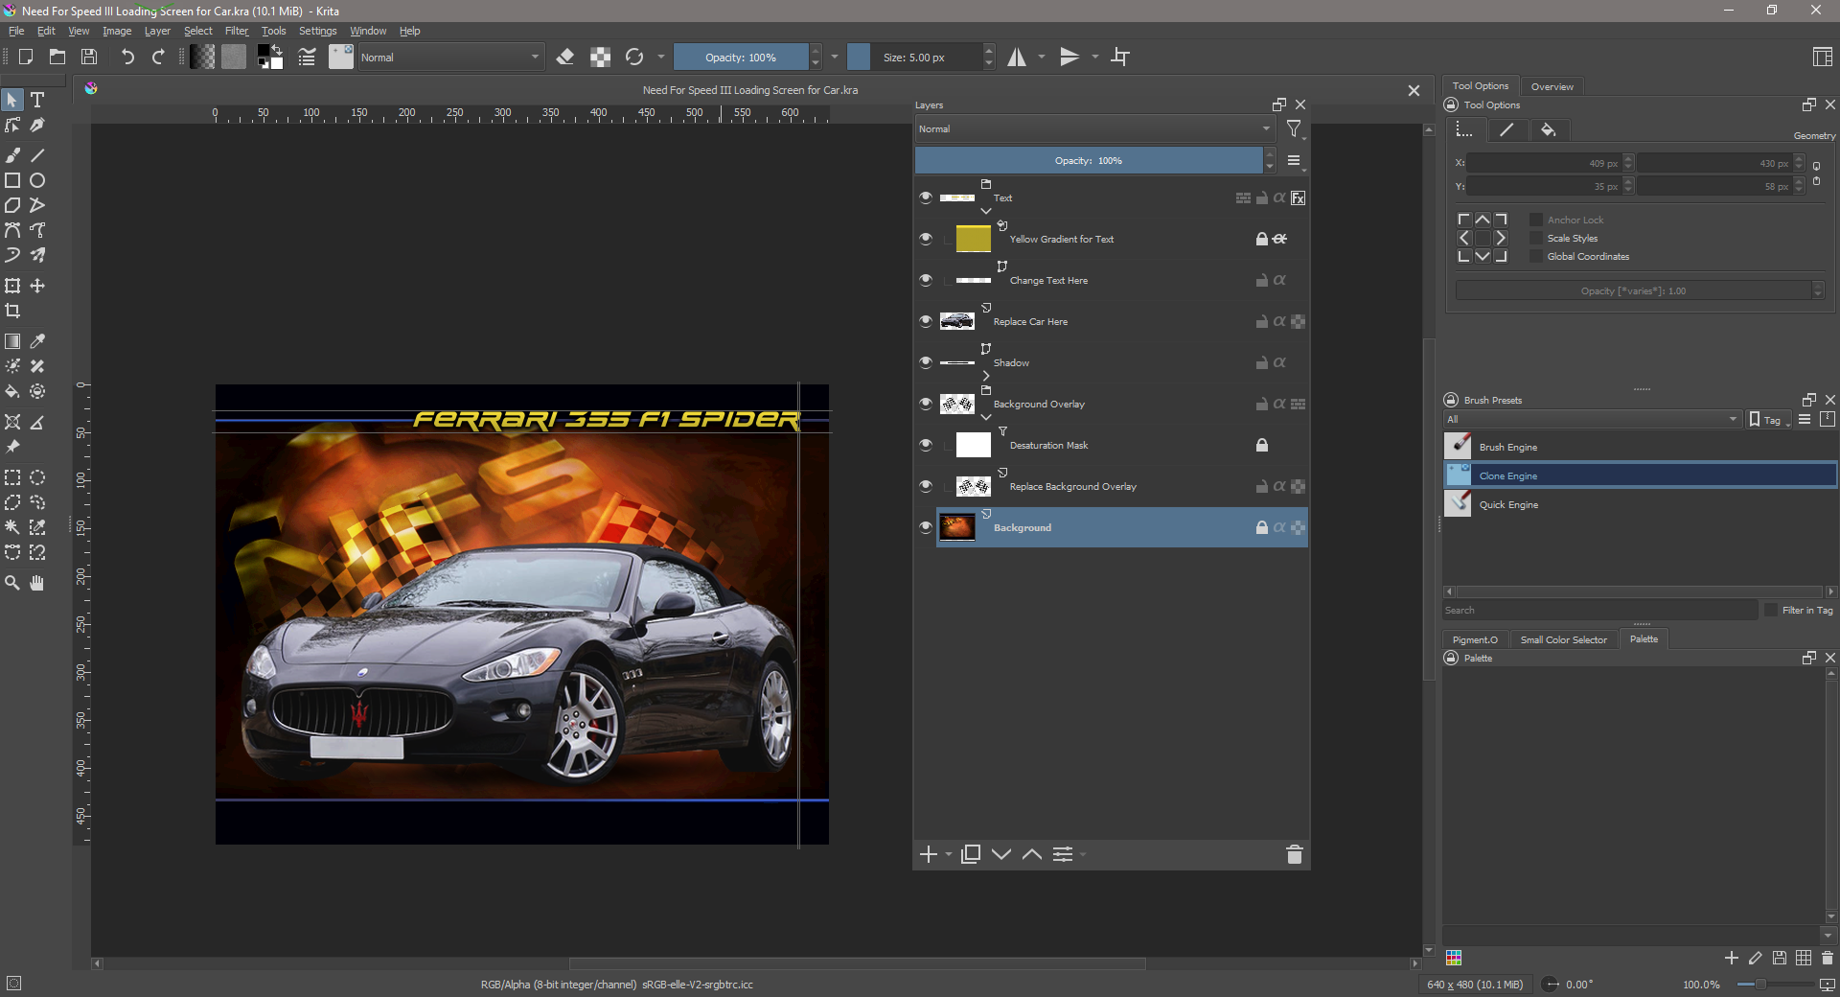The image size is (1840, 997).
Task: Click the Layers panel Opacity slider
Action: click(x=1089, y=160)
